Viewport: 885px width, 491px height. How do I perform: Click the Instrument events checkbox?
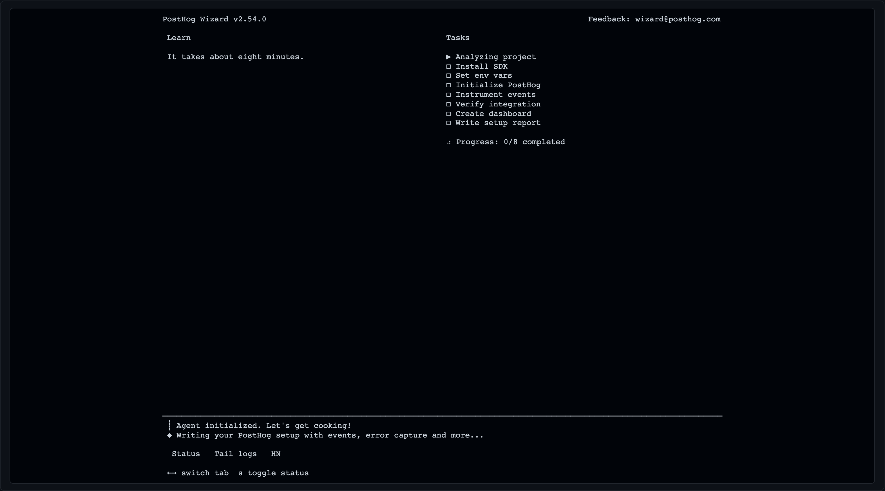tap(448, 95)
